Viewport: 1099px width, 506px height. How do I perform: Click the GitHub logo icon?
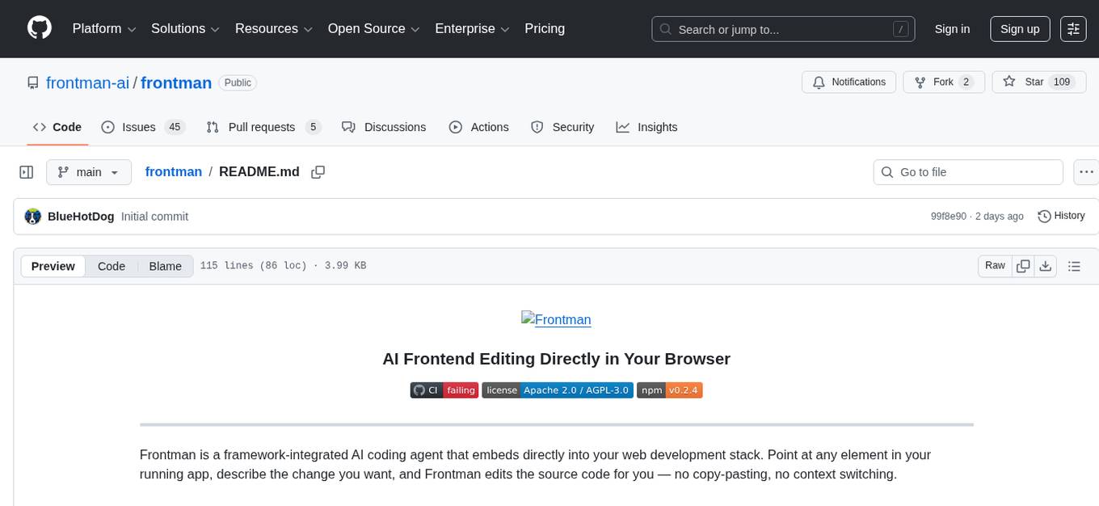point(40,28)
